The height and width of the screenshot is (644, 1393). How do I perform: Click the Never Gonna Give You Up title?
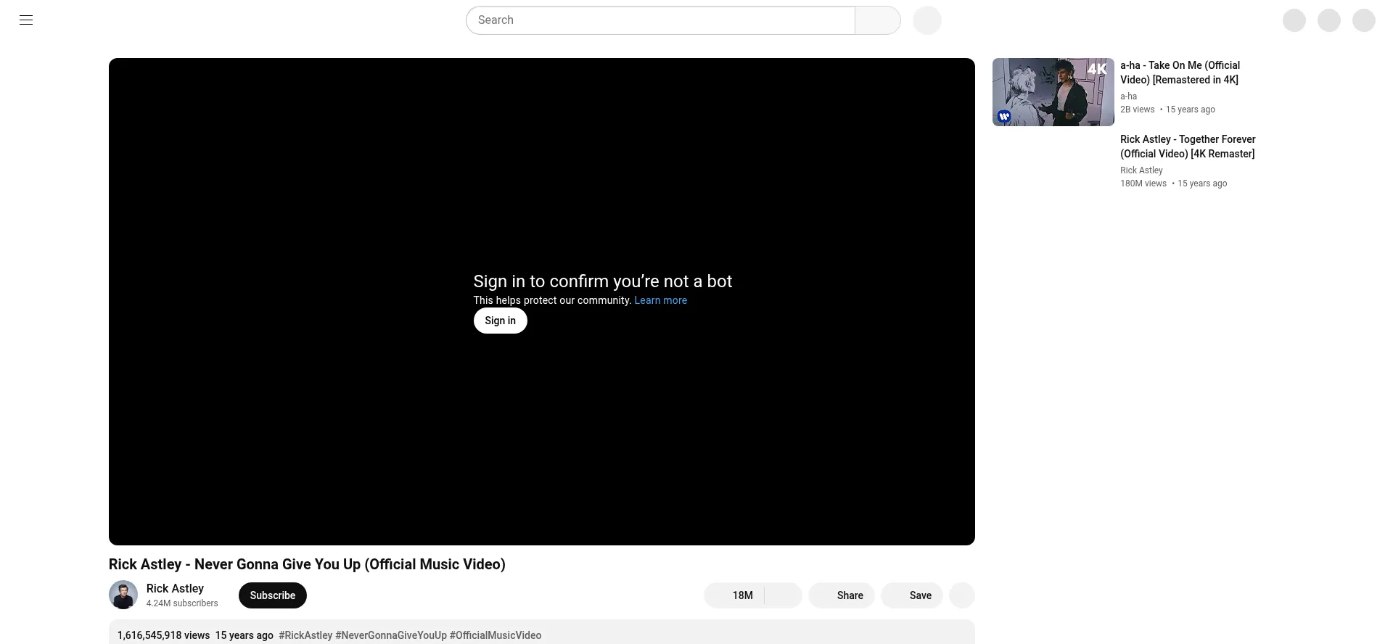coord(307,564)
